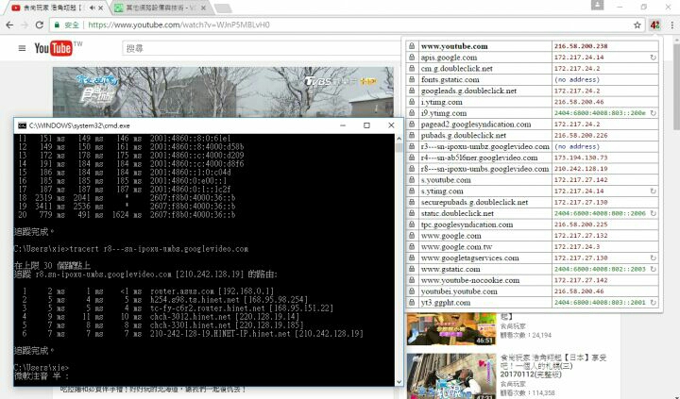Select the securepubads.g.doubleclick.net domain entry

click(474, 202)
